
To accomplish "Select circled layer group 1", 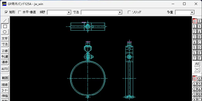I will [x=195, y=84].
